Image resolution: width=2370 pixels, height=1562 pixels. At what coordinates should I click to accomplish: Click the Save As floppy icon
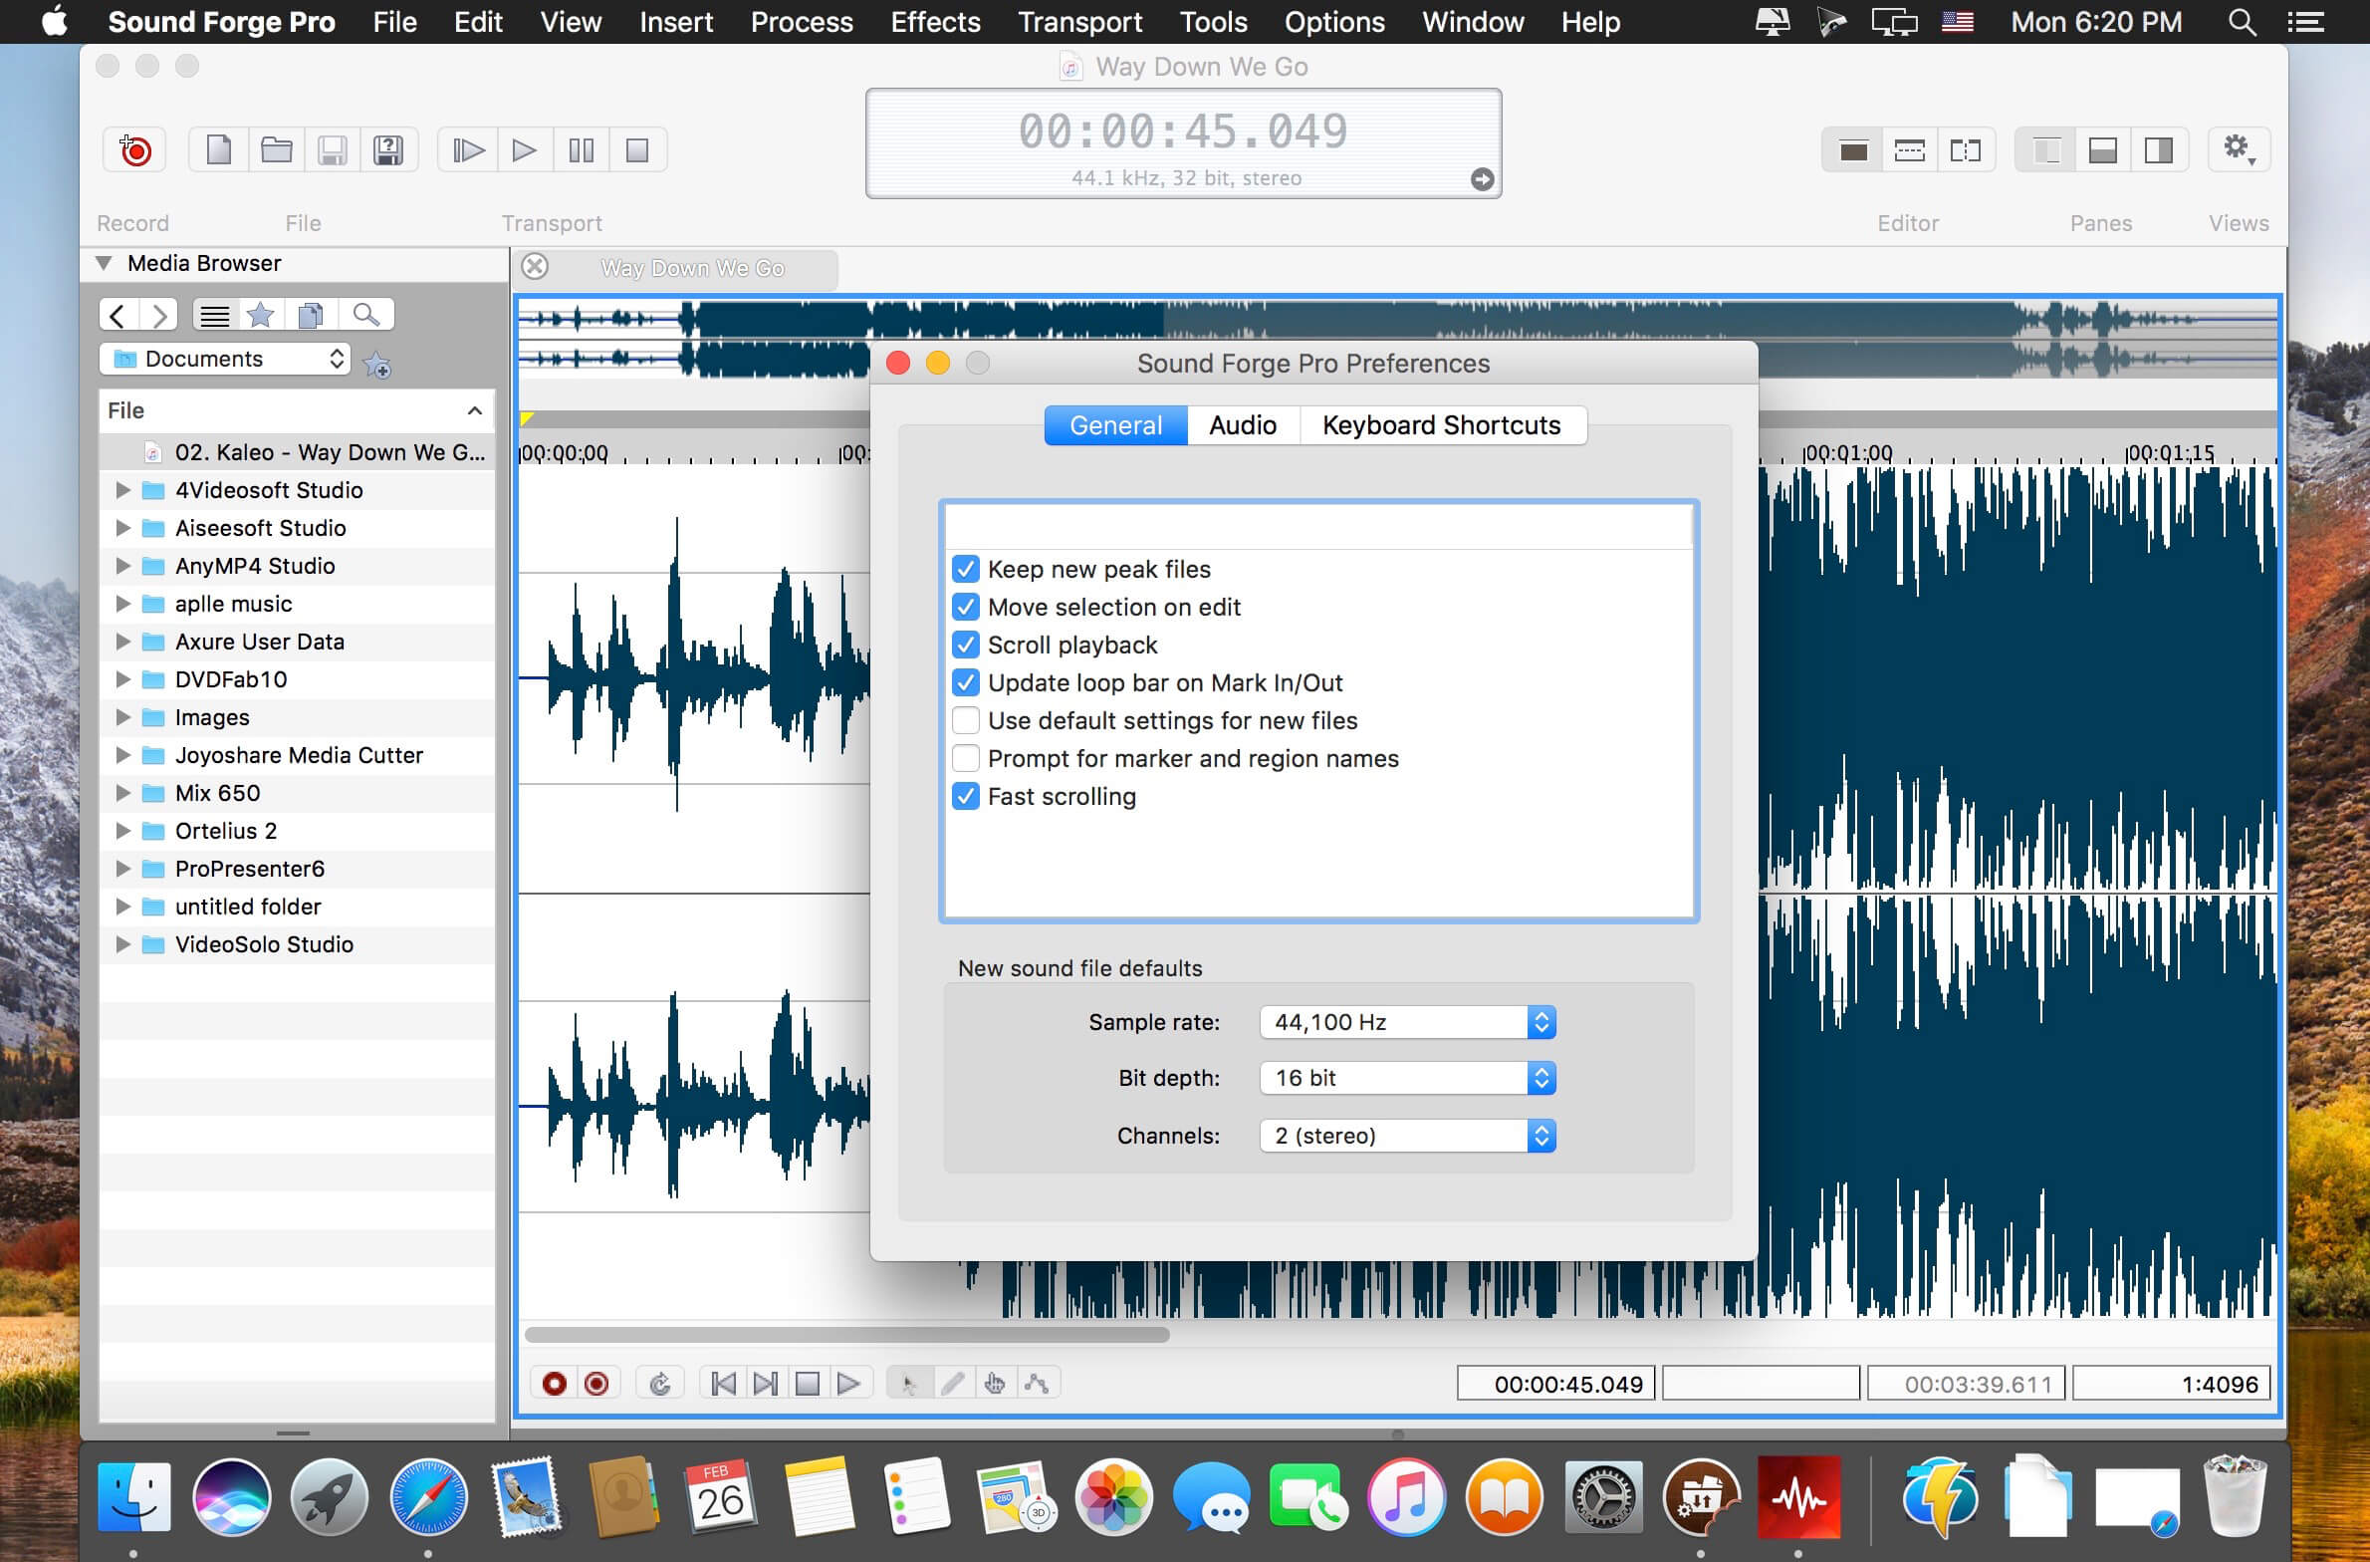tap(388, 150)
